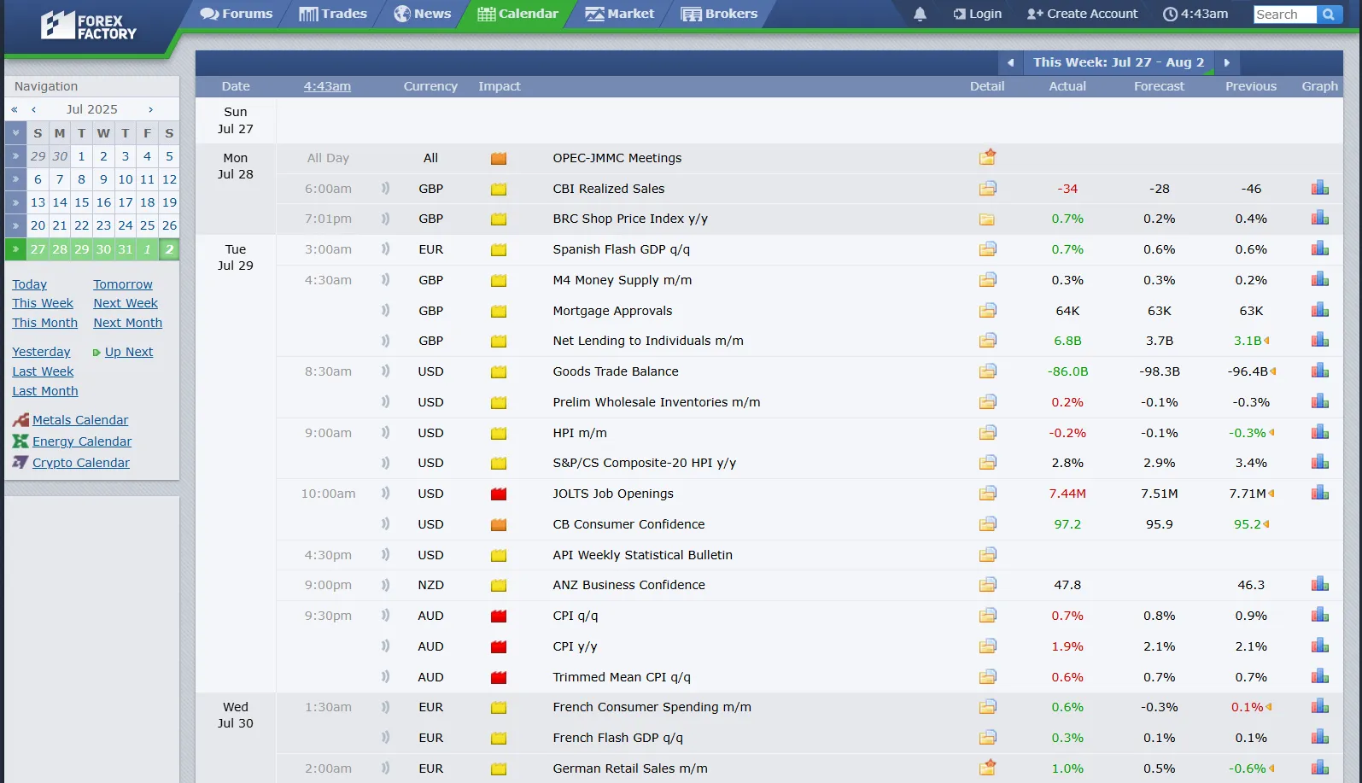Open the Metals Calendar link
This screenshot has height=783, width=1362.
coord(80,420)
